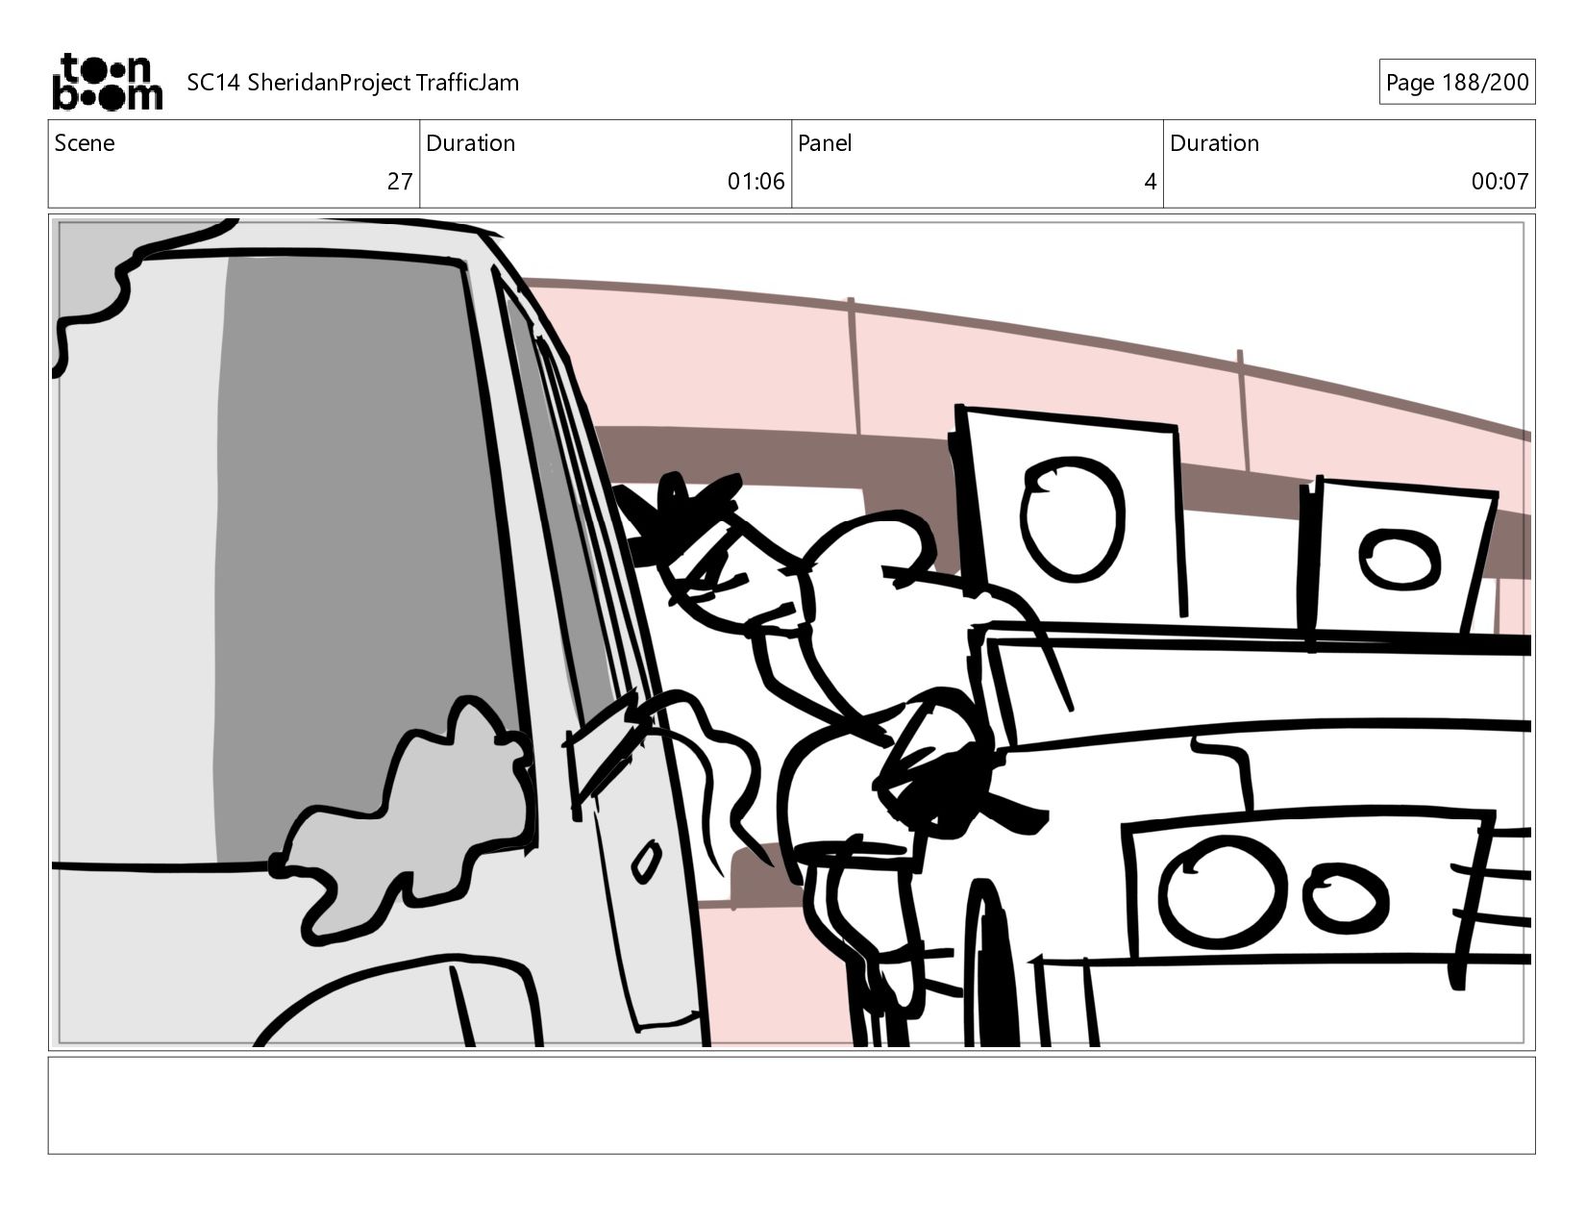Viewport: 1586px width, 1226px height.
Task: Click the storyboard panel drawing
Action: (x=791, y=633)
